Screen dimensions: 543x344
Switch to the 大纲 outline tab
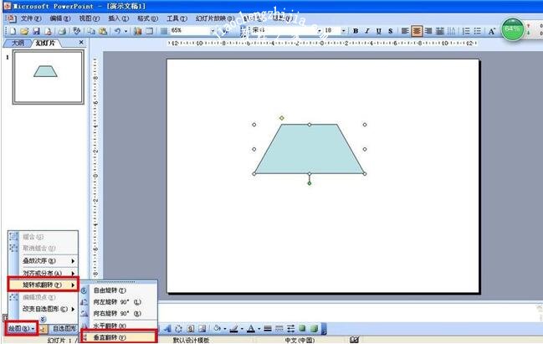pyautogui.click(x=18, y=43)
